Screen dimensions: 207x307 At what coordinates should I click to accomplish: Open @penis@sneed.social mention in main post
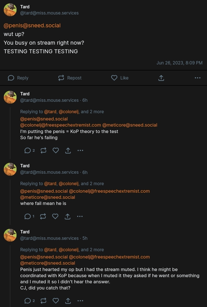32,25
